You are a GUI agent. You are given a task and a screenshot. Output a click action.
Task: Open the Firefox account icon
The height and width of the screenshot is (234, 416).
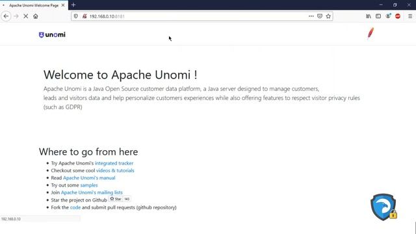point(388,16)
